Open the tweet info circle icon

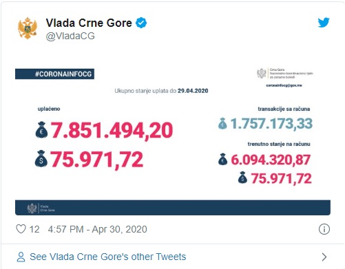click(x=324, y=229)
